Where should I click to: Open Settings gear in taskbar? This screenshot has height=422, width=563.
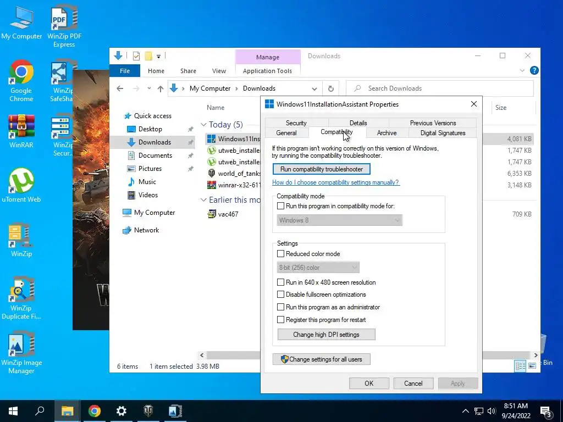(122, 411)
